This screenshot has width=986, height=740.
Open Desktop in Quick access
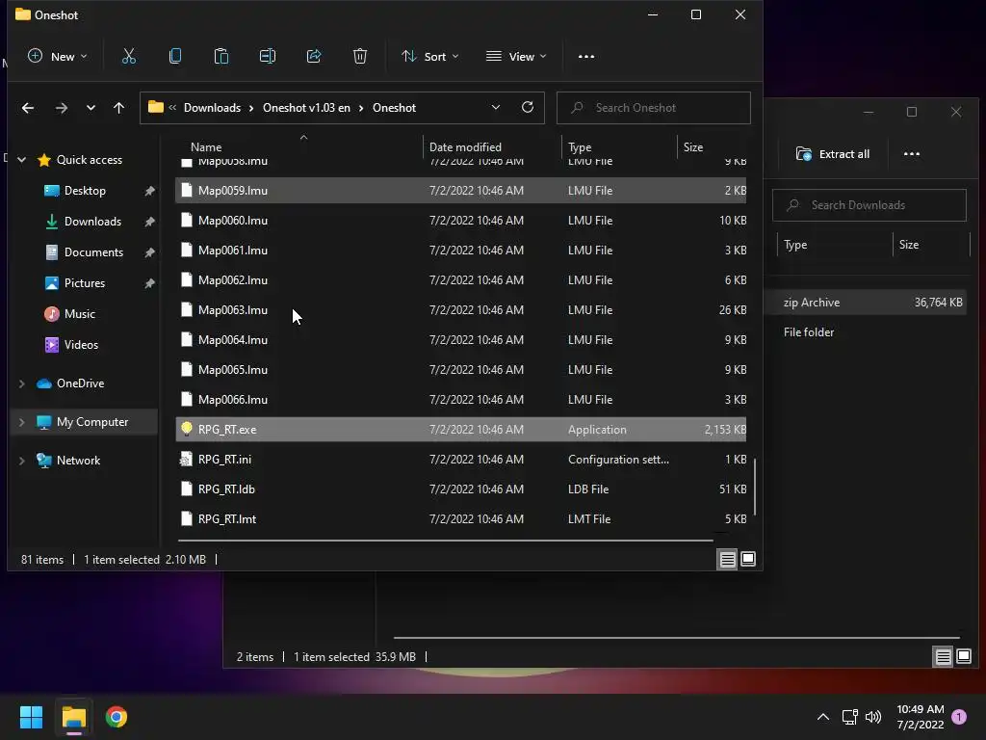pos(85,191)
